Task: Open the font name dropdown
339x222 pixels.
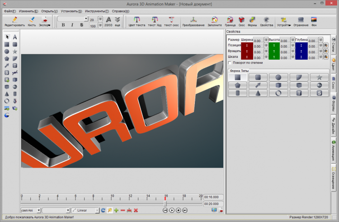Action: (x=86, y=19)
